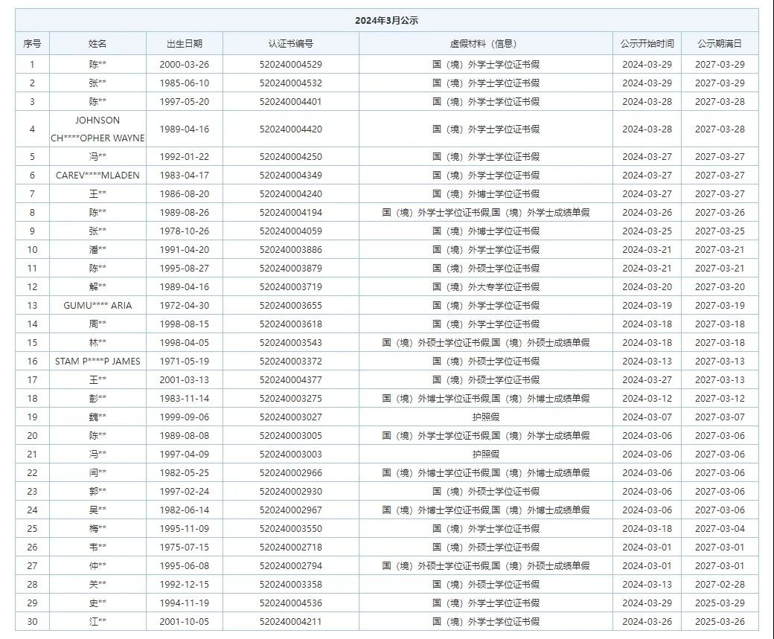Select 护照假 in the 520240003027 row
774x639 pixels.
pyautogui.click(x=486, y=417)
